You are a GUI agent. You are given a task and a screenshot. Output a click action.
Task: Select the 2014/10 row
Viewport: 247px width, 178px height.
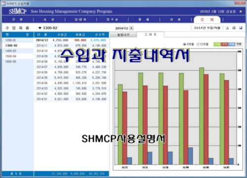pyautogui.click(x=71, y=51)
